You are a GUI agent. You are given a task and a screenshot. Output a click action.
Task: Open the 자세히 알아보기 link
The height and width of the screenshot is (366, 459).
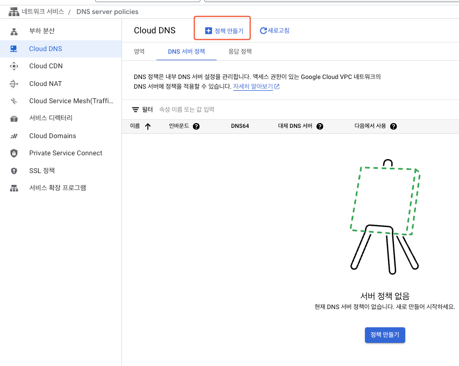253,87
